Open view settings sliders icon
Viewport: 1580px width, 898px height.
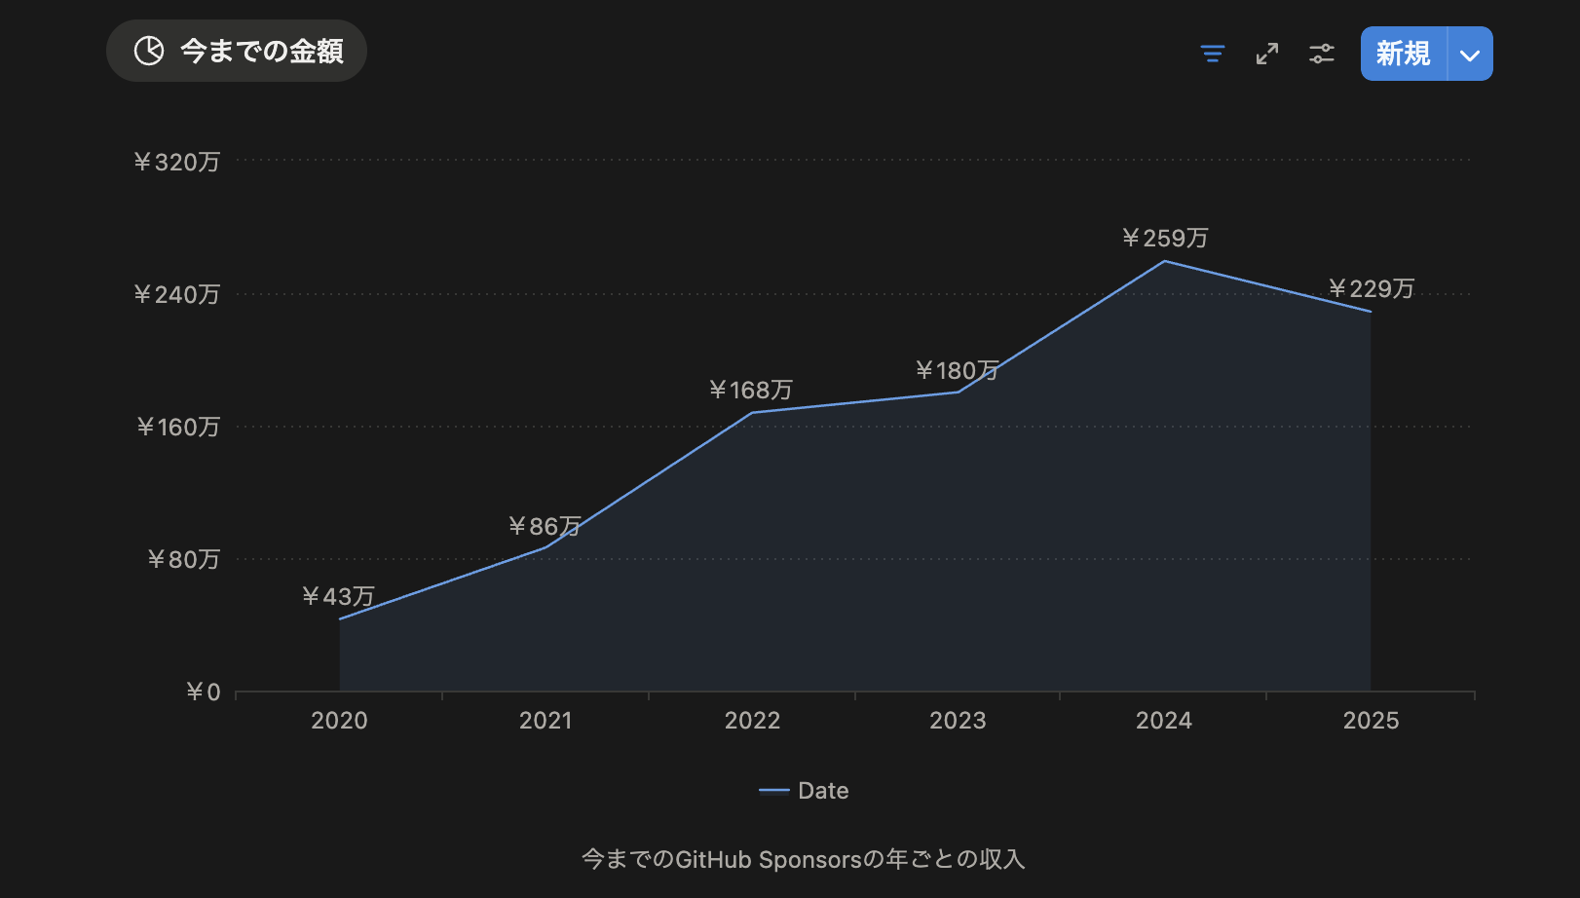click(x=1321, y=54)
